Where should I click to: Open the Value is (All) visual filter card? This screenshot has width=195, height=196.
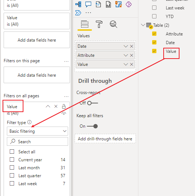click(x=37, y=21)
